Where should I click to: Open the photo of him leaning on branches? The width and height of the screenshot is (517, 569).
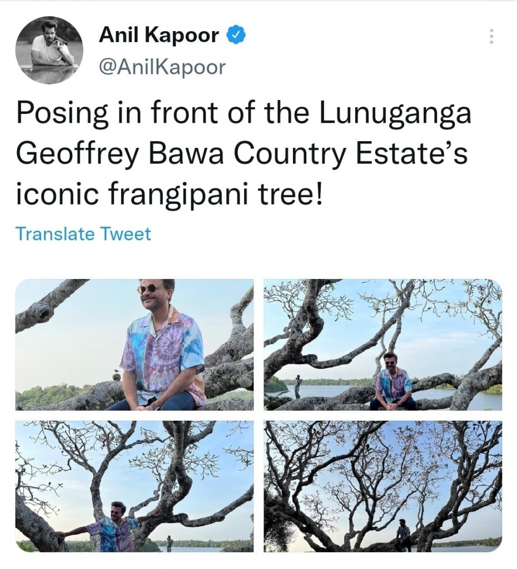point(135,486)
